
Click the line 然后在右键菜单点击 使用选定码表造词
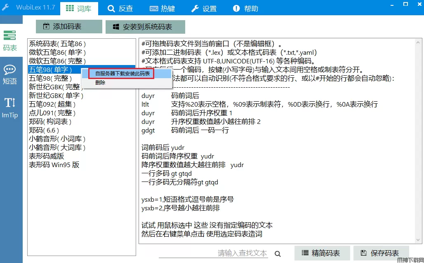click(202, 234)
